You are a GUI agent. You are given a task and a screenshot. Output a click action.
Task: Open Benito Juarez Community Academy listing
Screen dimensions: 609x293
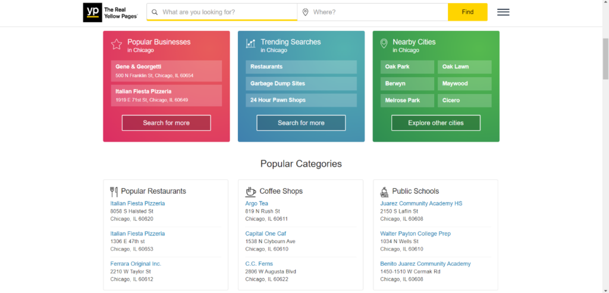click(x=425, y=264)
